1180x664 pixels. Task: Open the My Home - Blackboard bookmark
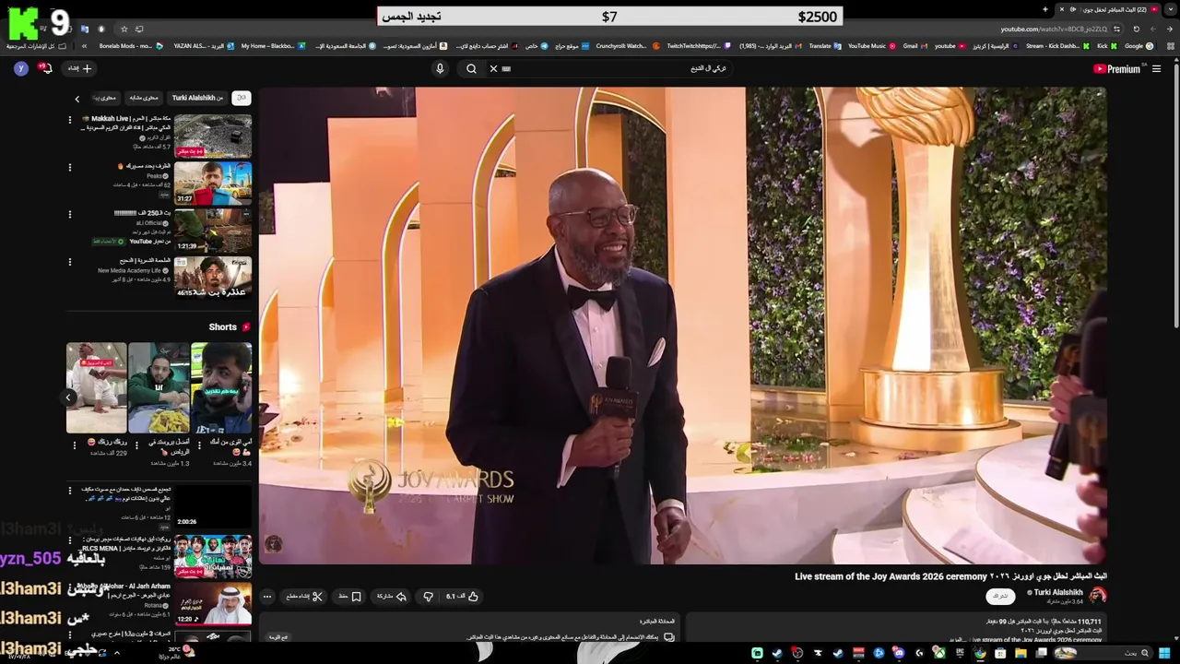pos(273,45)
